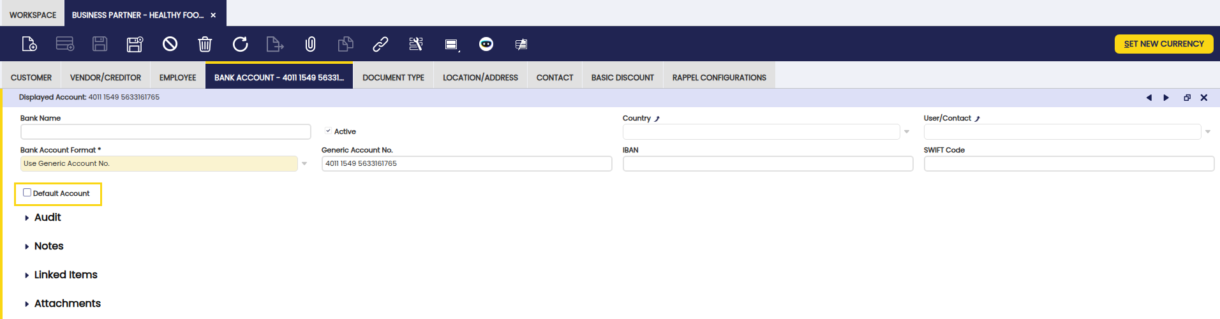1220x319 pixels.
Task: Delete the record with the trash icon
Action: pos(205,44)
